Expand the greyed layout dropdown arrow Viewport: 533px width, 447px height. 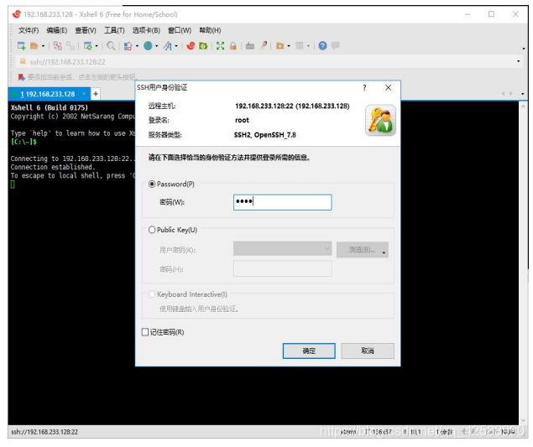click(308, 46)
